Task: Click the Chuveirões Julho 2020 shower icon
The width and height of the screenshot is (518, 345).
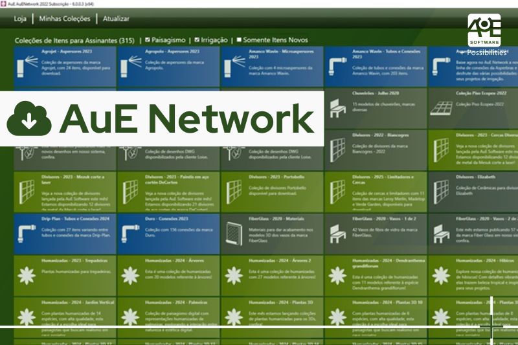Action: [337, 107]
